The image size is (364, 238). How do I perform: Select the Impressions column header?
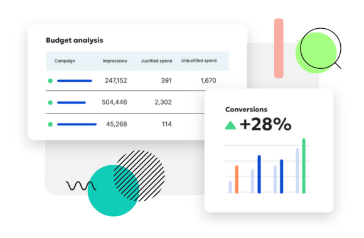(115, 61)
